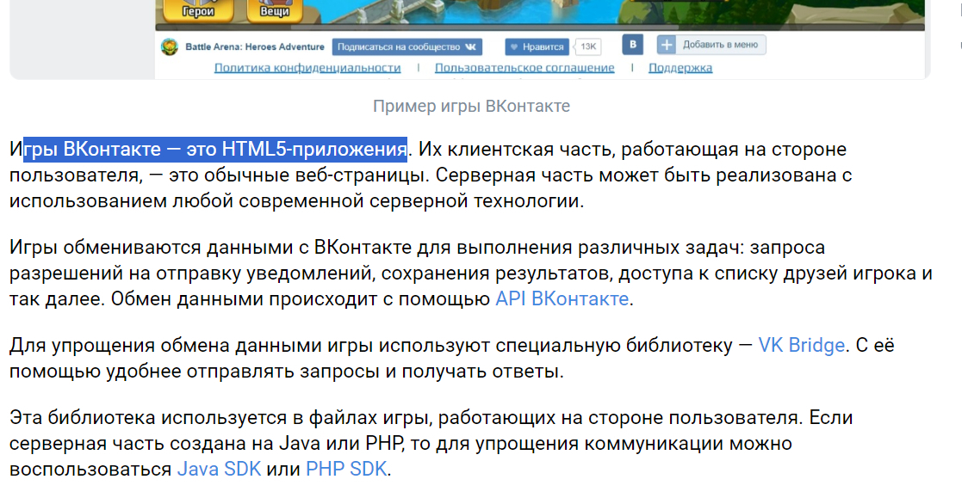Open the "Пользовательское соглашение" link
Screen dimensions: 962x504
(x=524, y=68)
